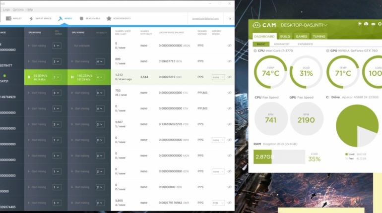Click the icon at the end of the AEON row
This screenshot has height=213, width=382.
pyautogui.click(x=229, y=46)
